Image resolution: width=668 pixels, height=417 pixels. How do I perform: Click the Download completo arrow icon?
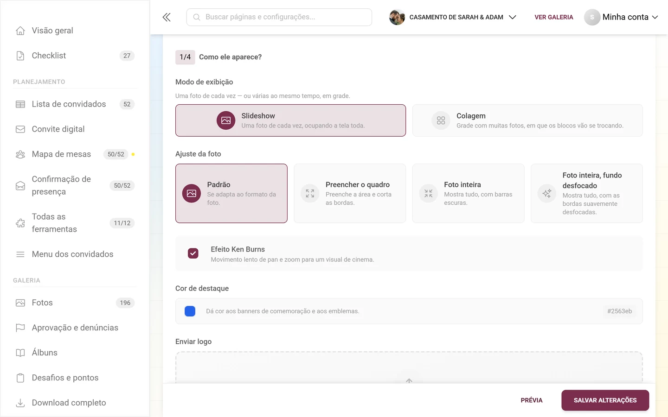point(20,403)
